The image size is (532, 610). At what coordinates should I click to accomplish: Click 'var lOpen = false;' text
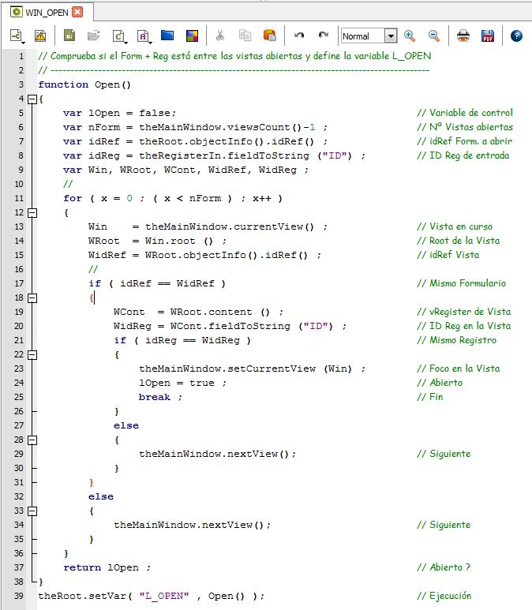(119, 113)
